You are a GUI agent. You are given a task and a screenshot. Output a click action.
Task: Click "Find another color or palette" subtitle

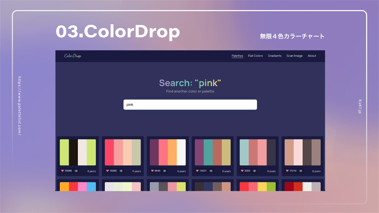190,91
